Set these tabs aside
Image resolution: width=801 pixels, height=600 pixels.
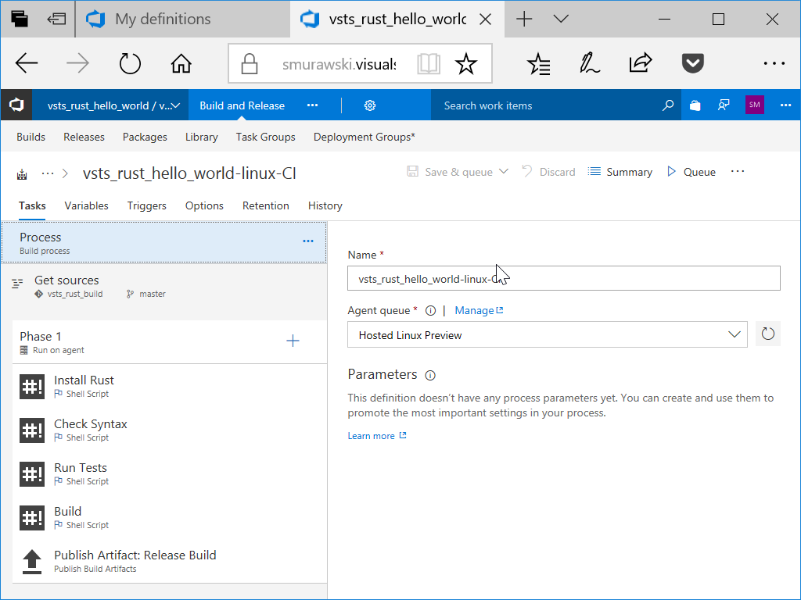click(56, 19)
